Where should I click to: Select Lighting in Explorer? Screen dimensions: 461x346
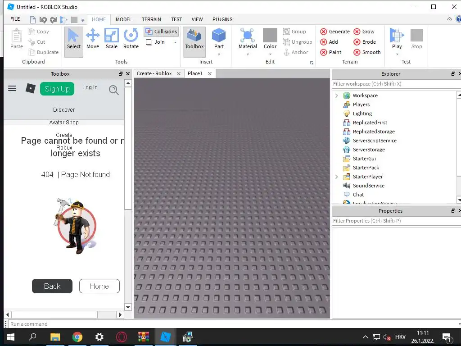(x=357, y=114)
